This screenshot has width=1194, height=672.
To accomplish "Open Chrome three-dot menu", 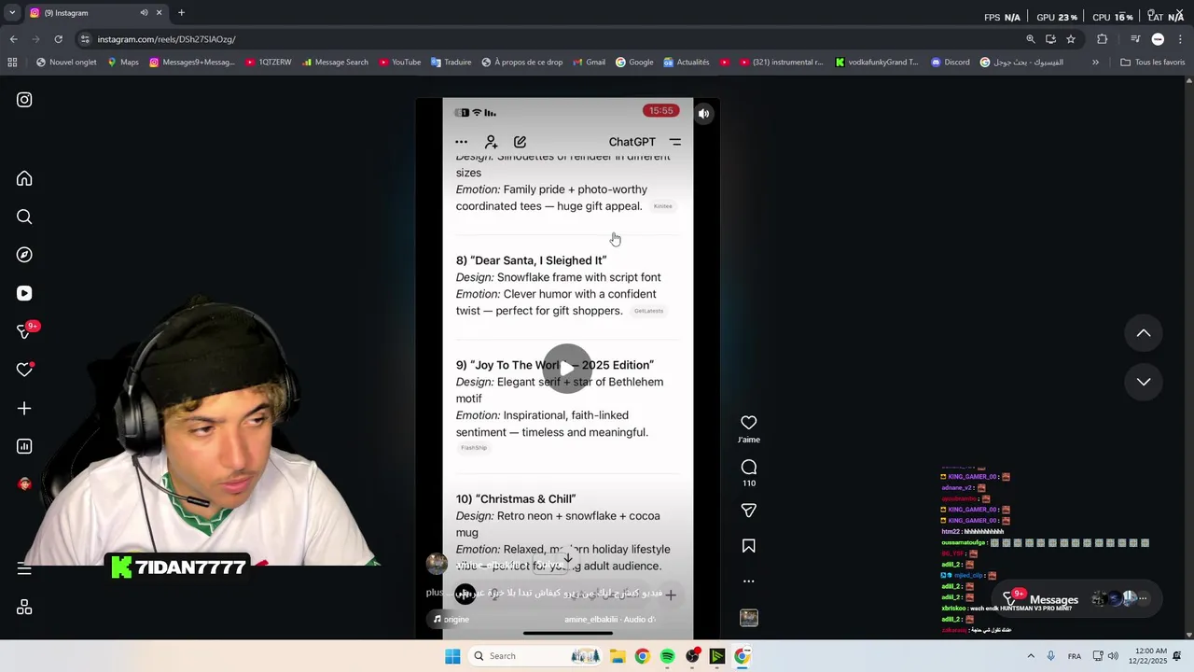I will pyautogui.click(x=1180, y=39).
